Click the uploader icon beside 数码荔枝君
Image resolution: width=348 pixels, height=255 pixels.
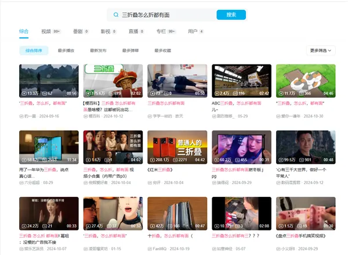point(278,182)
